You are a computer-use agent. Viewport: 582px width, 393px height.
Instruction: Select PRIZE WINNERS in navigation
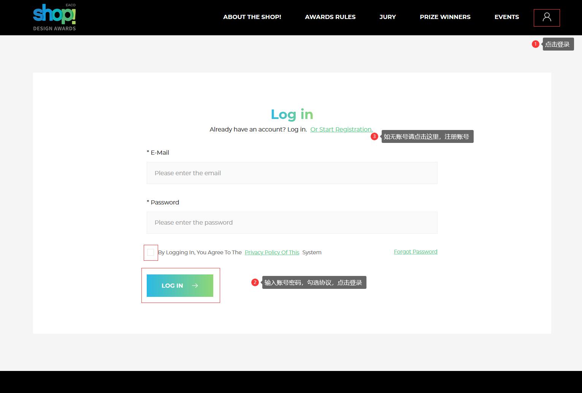point(445,17)
